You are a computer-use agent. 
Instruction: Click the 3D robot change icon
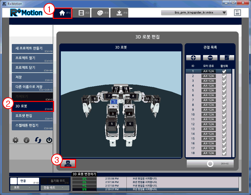click(x=68, y=164)
